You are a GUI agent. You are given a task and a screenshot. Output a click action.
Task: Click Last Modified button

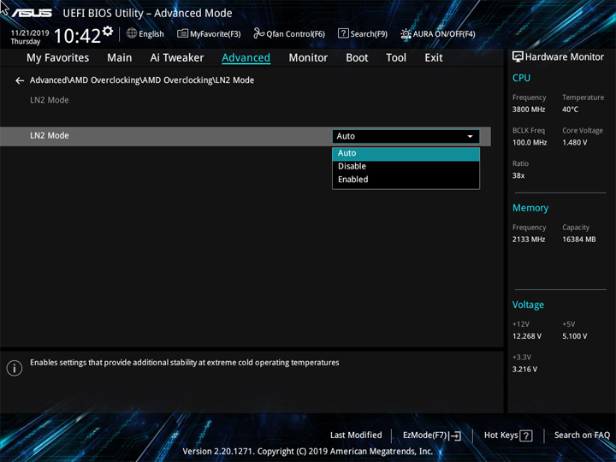coord(356,435)
